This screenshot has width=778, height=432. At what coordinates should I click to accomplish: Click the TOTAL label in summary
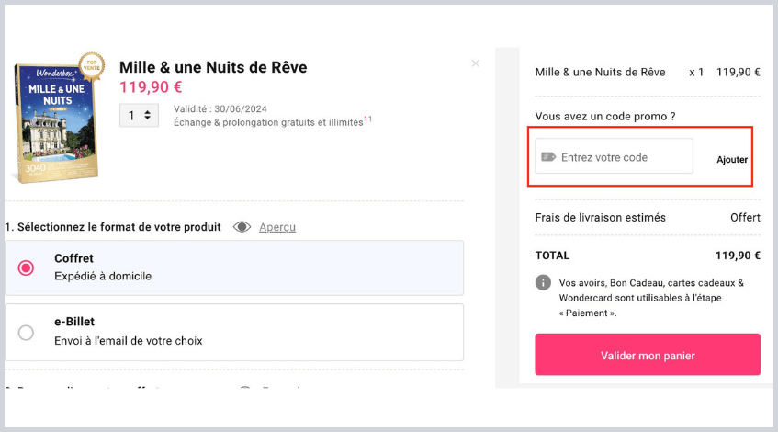click(x=552, y=256)
